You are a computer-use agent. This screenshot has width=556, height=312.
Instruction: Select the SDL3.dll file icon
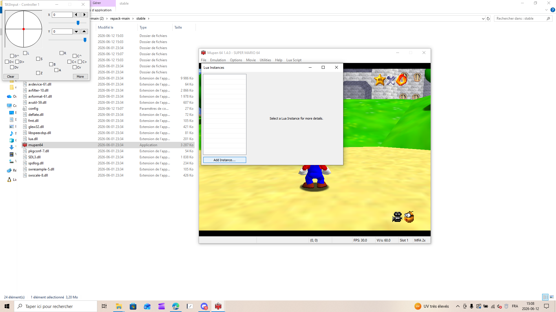25,157
